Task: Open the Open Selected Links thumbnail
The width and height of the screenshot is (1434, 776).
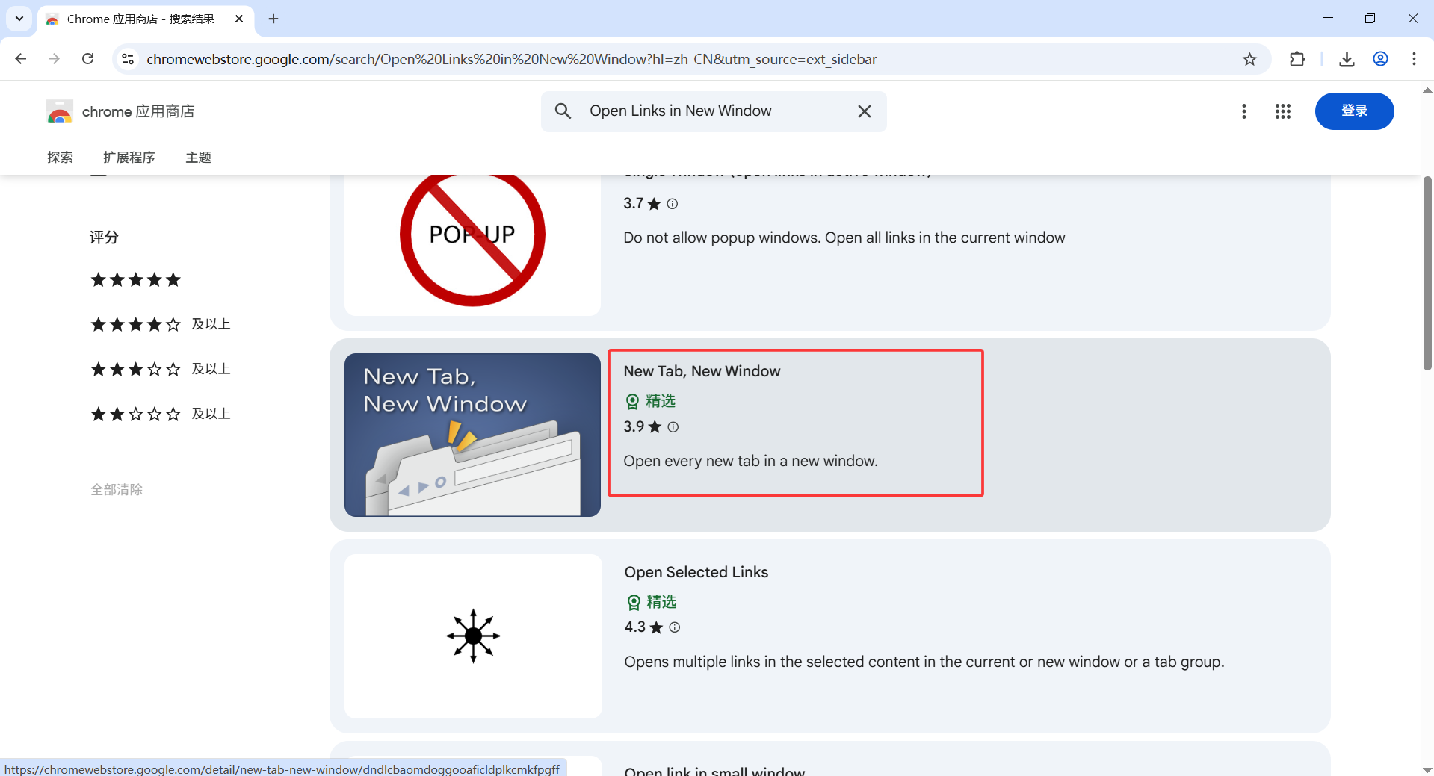Action: point(473,636)
